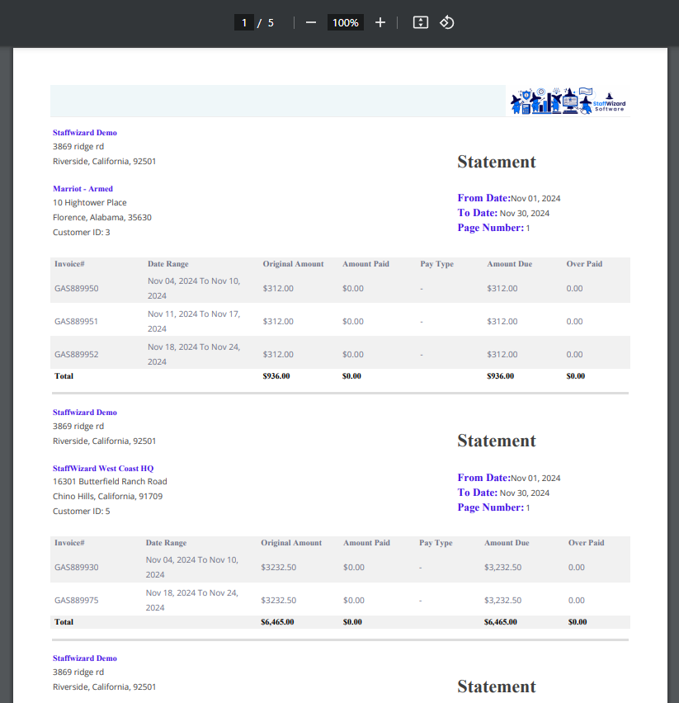679x703 pixels.
Task: Click the $6,465.00 total original amount
Action: [x=277, y=622]
